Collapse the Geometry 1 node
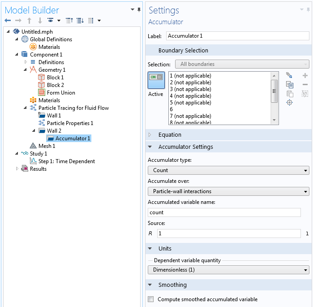 pos(25,70)
